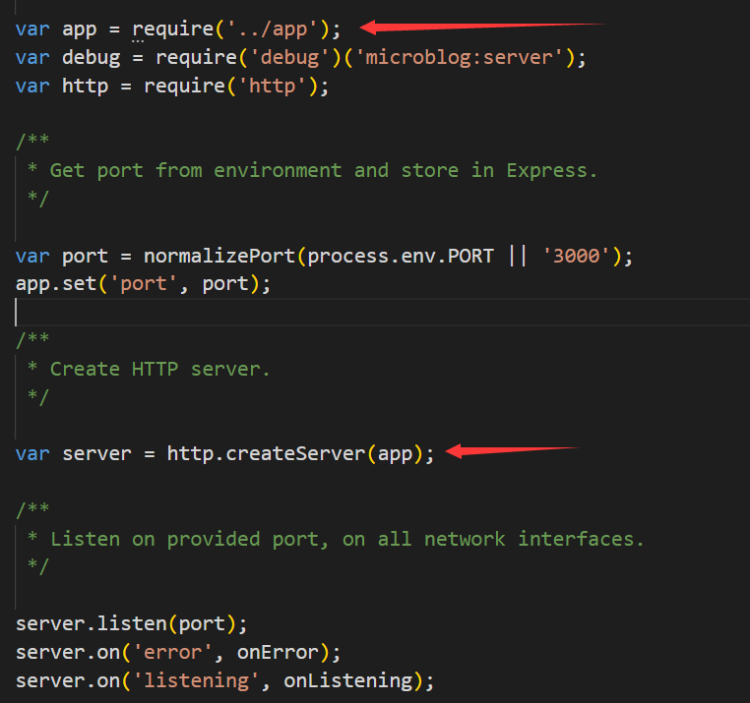Click the line "var http = require('http');"

pyautogui.click(x=172, y=87)
